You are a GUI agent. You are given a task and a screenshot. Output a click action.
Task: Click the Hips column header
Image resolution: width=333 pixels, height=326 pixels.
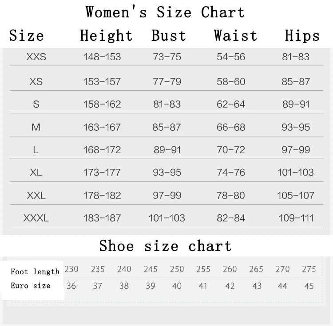(x=302, y=36)
